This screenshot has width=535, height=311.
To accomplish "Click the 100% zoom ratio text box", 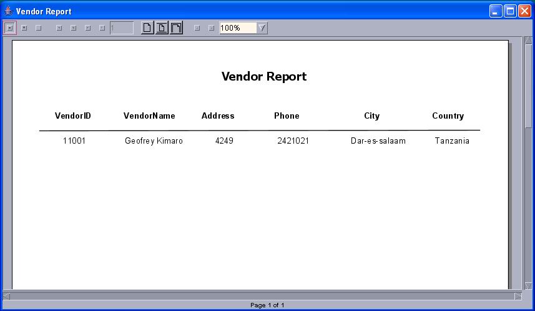I will pyautogui.click(x=238, y=28).
